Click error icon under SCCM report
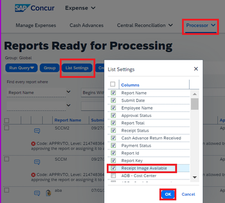Viewport: 225px width, 203px height. [33, 175]
